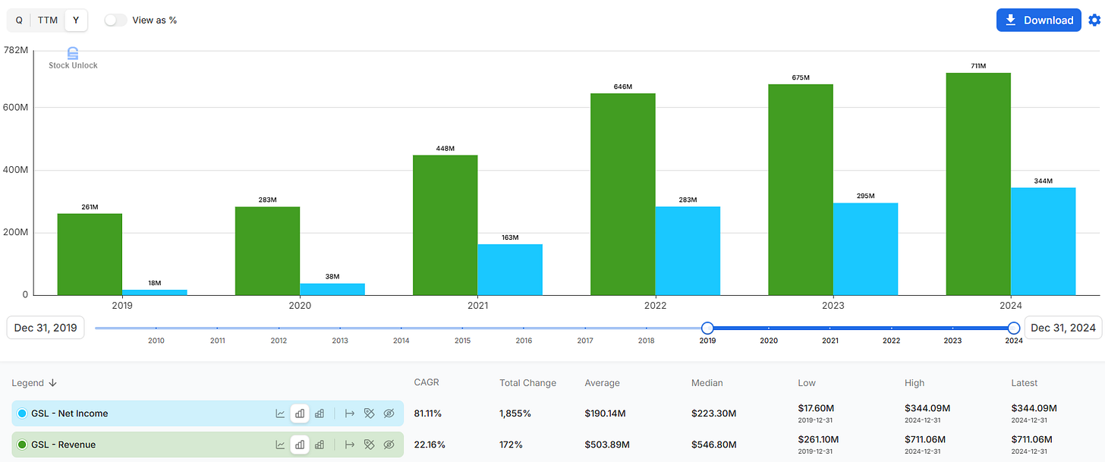Select bar chart style for Revenue
Screen dimensions: 1105x462
300,445
